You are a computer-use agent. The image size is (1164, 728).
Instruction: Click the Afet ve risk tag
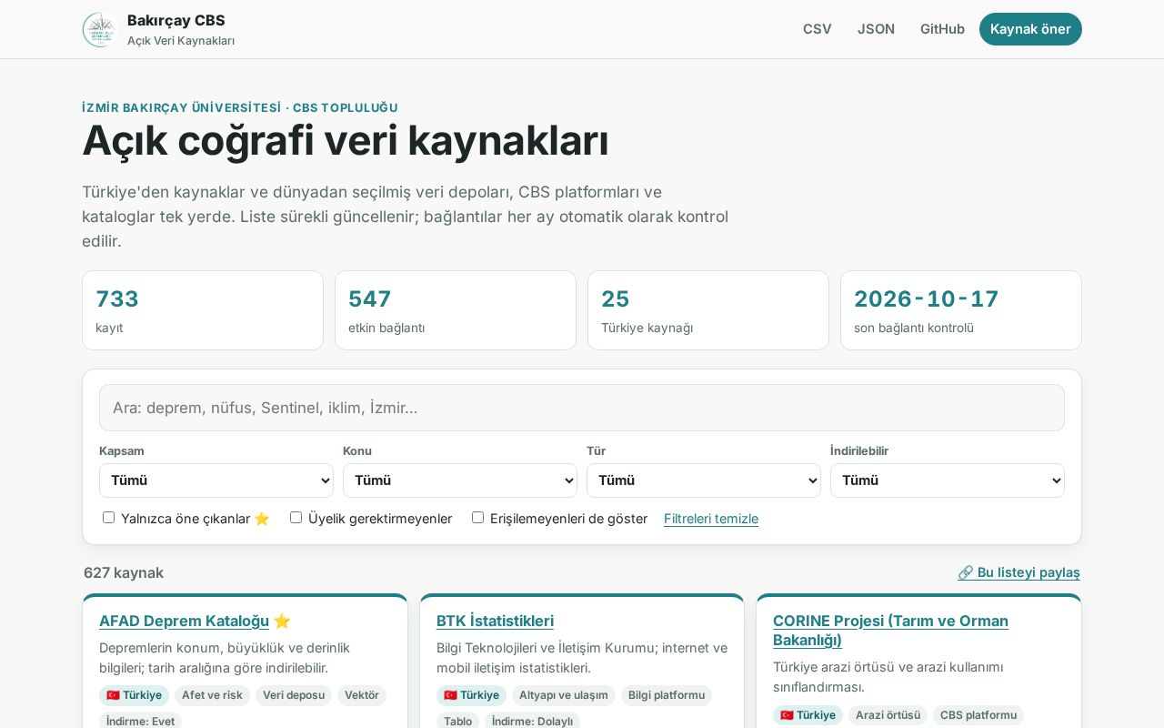point(212,695)
